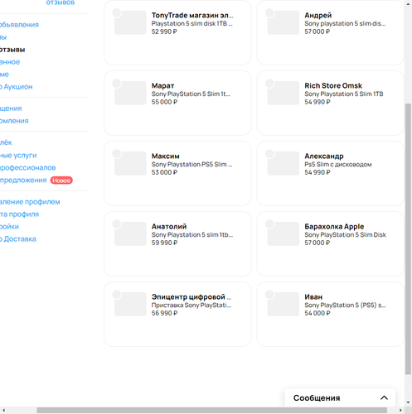Click the Rich Store Omsk thumbnail image
Screen dimensions: 412x414
pyautogui.click(x=284, y=93)
